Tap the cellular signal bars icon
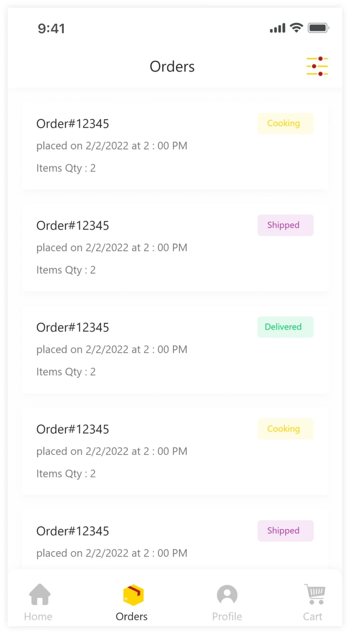350x634 pixels. pos(278,28)
